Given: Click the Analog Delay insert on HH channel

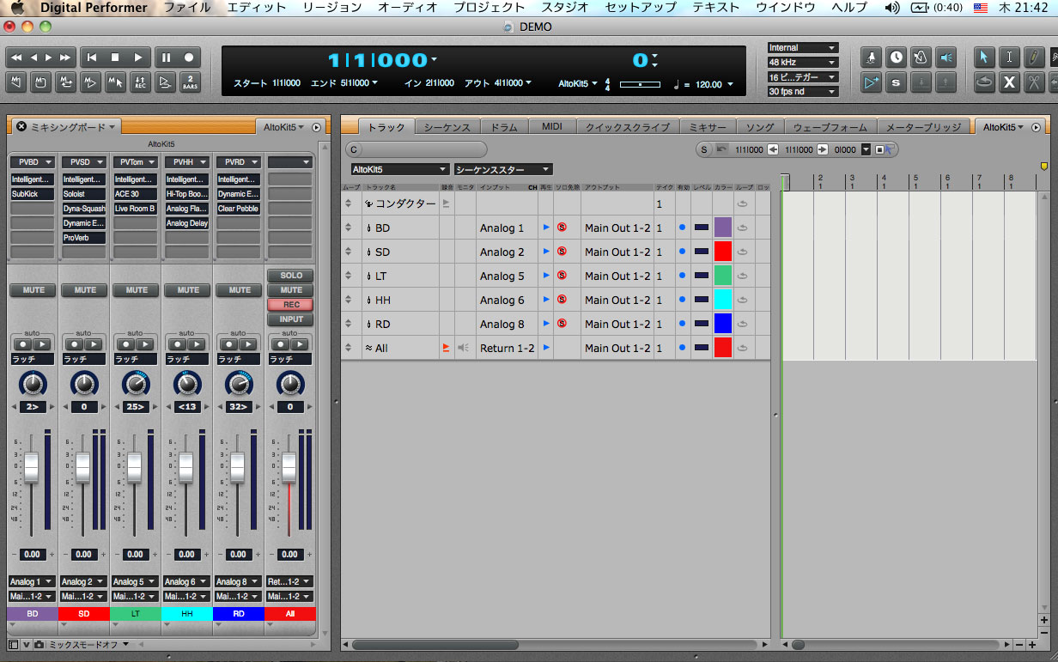Looking at the screenshot, I should point(188,223).
